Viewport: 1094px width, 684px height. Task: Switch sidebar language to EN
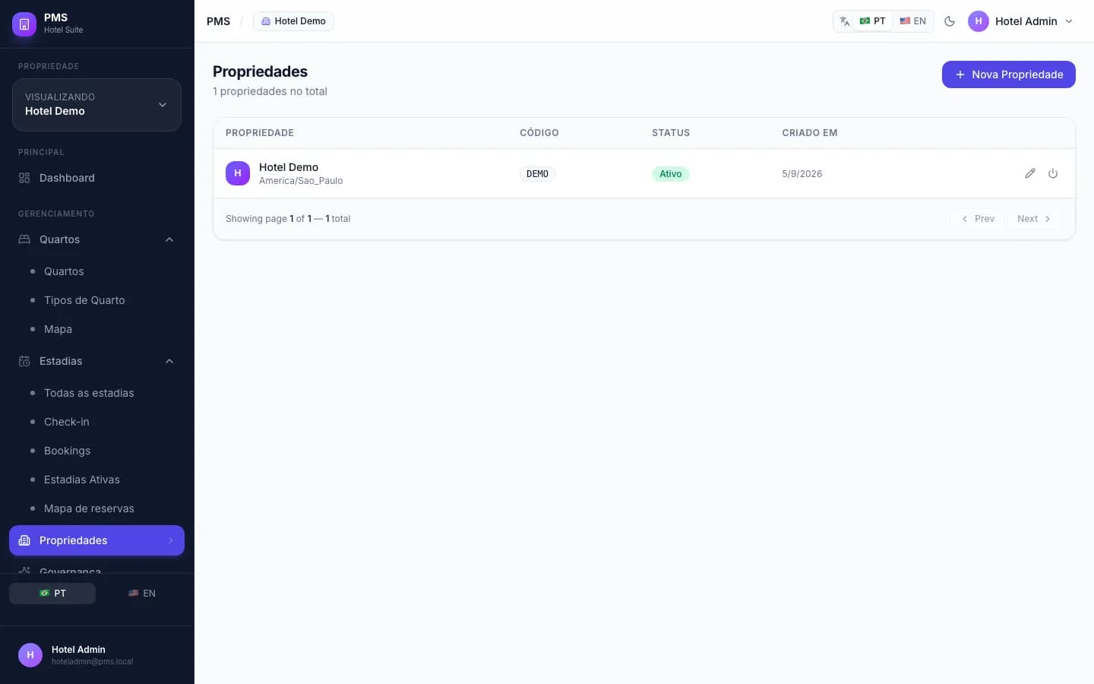[x=141, y=594]
